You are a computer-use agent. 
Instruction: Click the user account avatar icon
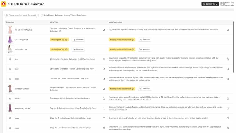(x=222, y=4)
